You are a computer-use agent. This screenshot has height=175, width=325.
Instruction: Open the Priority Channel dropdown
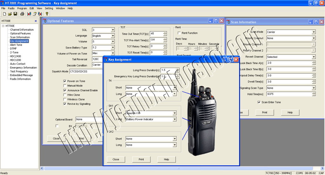[314, 38]
